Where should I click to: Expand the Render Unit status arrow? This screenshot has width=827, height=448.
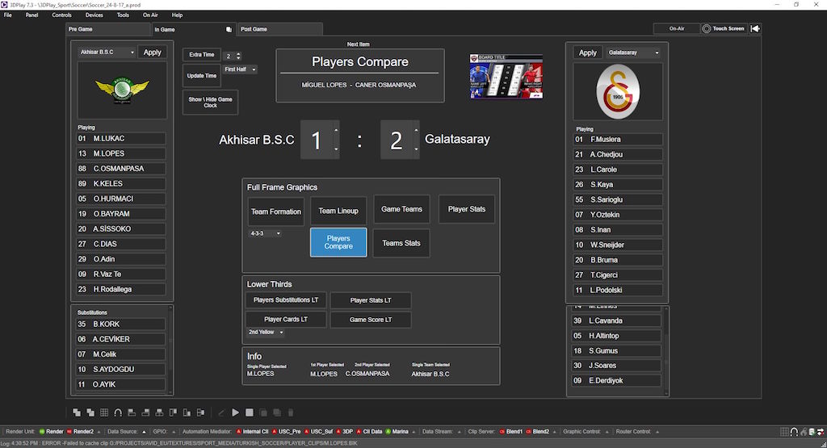(x=99, y=432)
